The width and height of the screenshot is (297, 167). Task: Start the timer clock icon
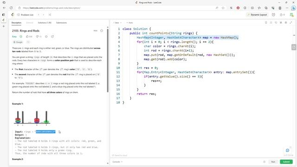click(x=273, y=15)
